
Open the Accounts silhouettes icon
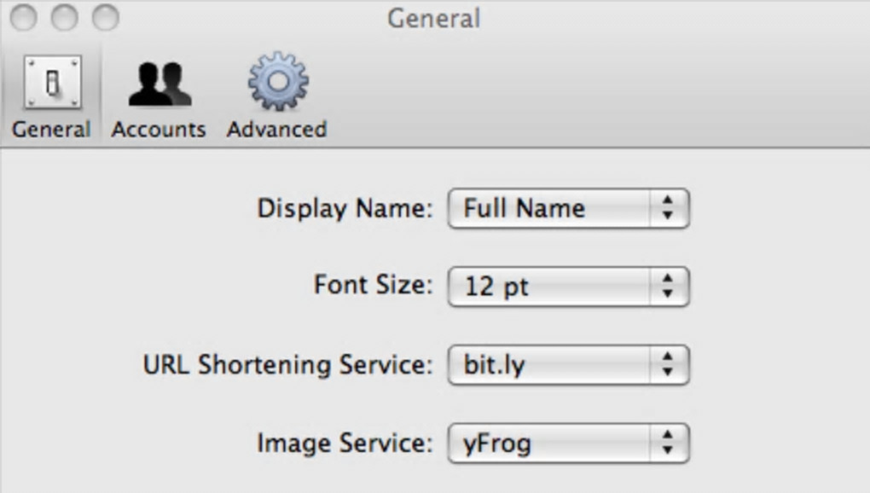coord(159,84)
